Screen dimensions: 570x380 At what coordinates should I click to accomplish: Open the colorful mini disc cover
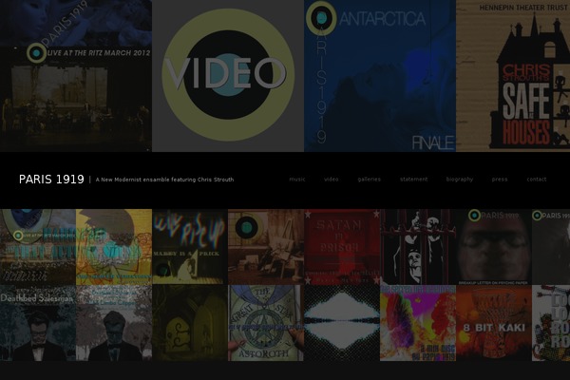click(x=418, y=323)
